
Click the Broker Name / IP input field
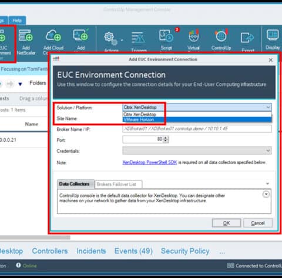click(x=197, y=129)
